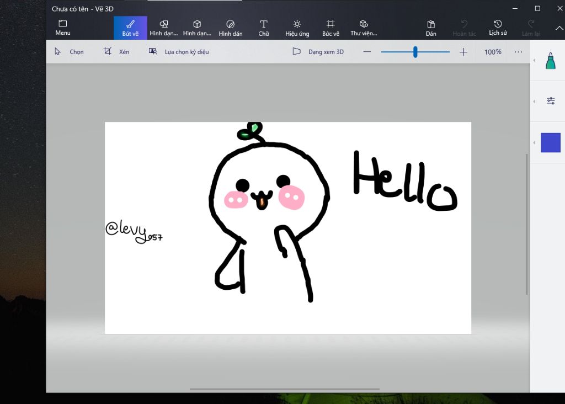565x404 pixels.
Task: Open the Thư viện 3D library
Action: coord(364,28)
